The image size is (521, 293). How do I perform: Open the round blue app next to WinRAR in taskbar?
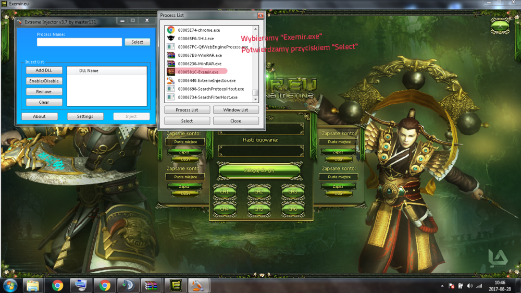pos(128,286)
